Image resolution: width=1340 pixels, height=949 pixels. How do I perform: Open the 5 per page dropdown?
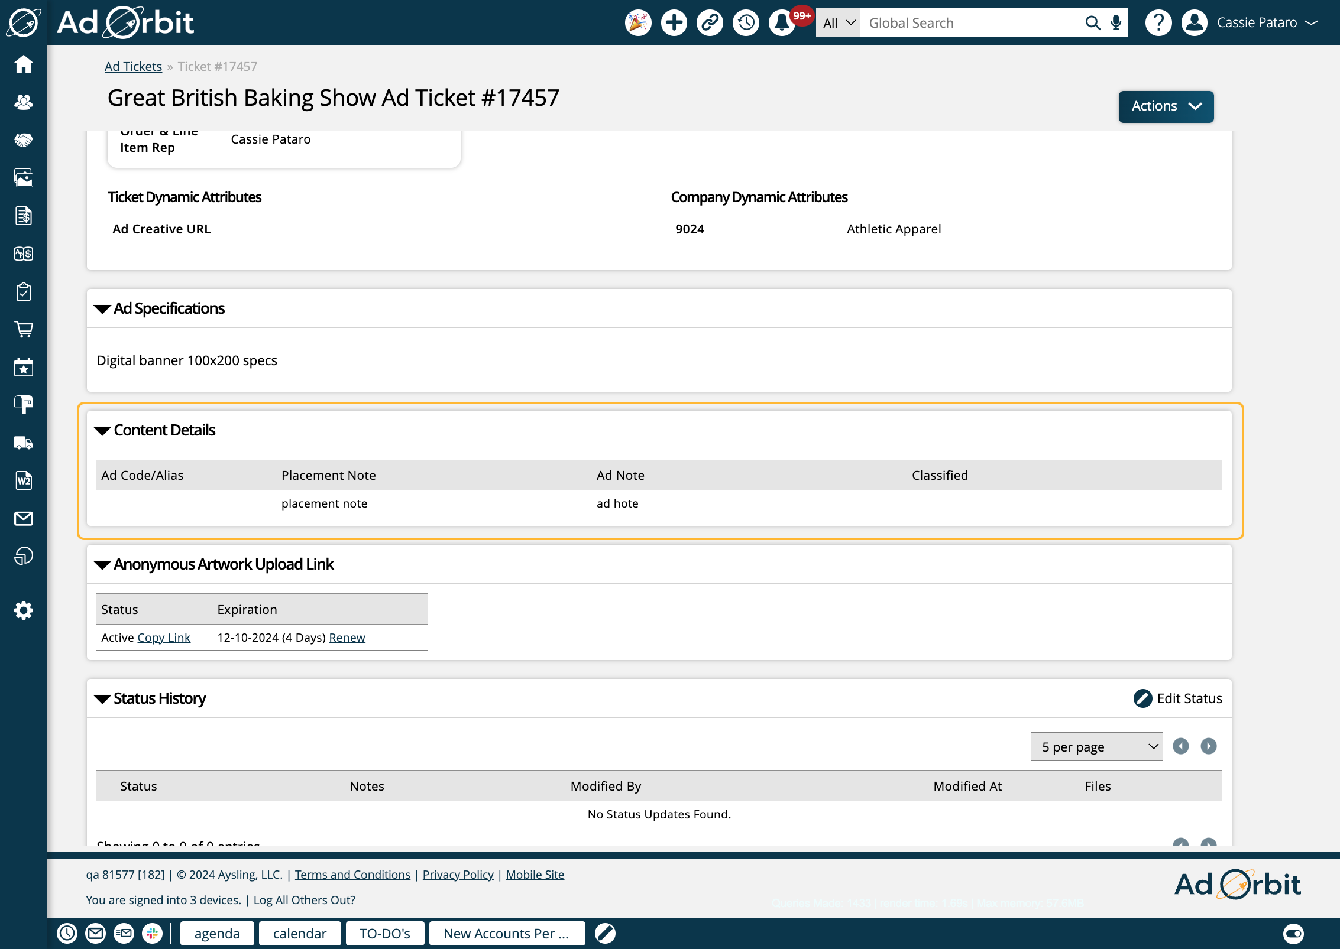point(1096,747)
